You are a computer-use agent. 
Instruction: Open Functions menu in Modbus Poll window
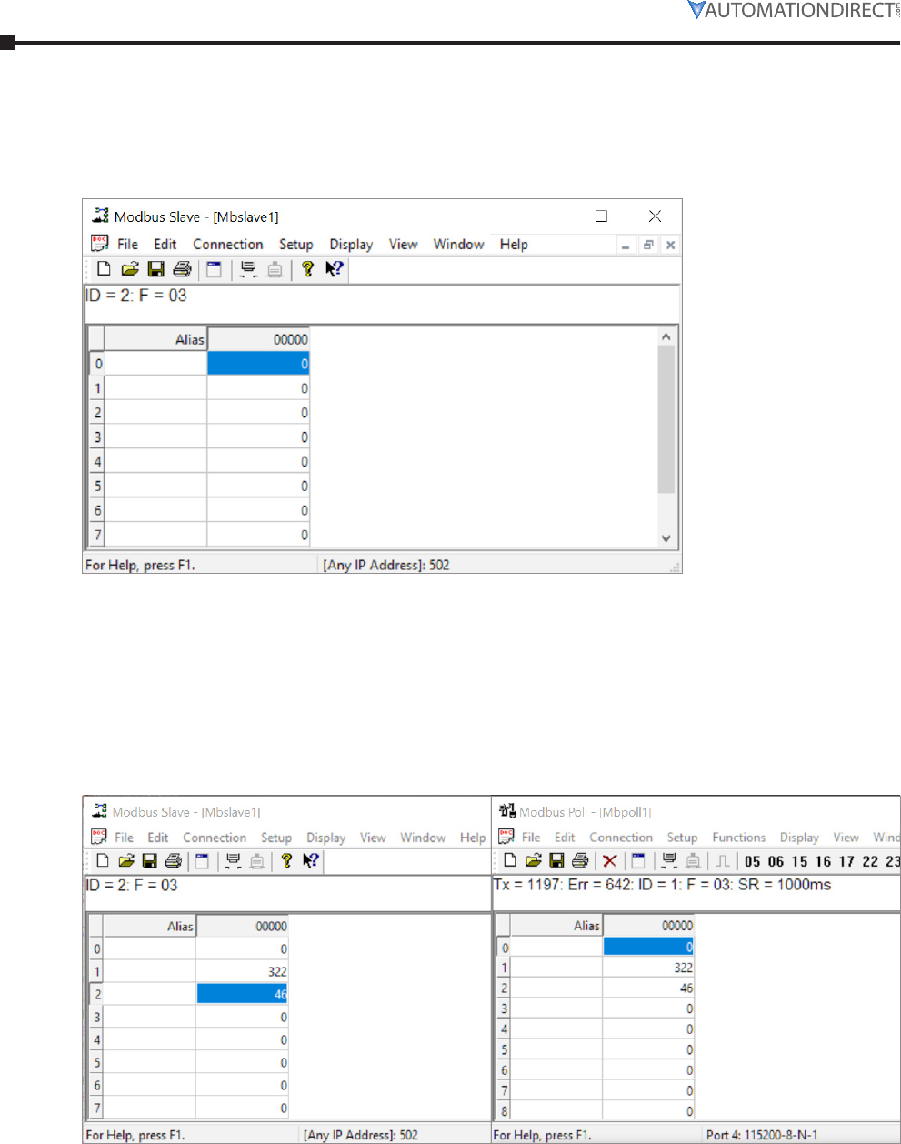click(x=739, y=837)
